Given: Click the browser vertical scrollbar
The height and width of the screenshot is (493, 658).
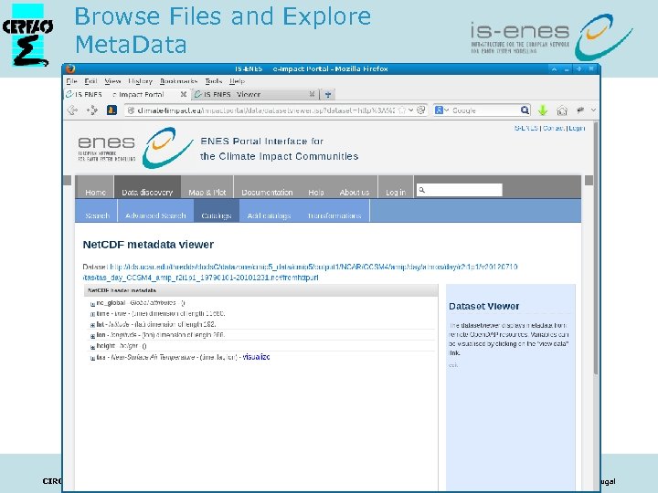Looking at the screenshot, I should [x=596, y=248].
